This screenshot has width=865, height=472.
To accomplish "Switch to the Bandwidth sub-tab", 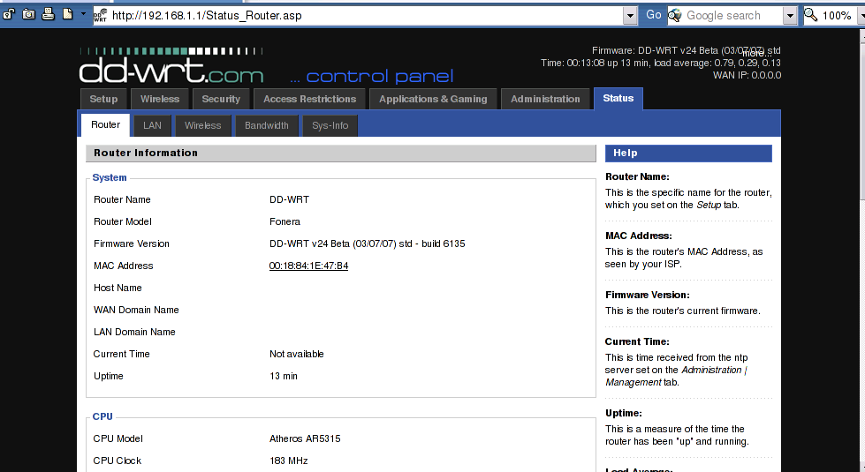I will point(267,125).
